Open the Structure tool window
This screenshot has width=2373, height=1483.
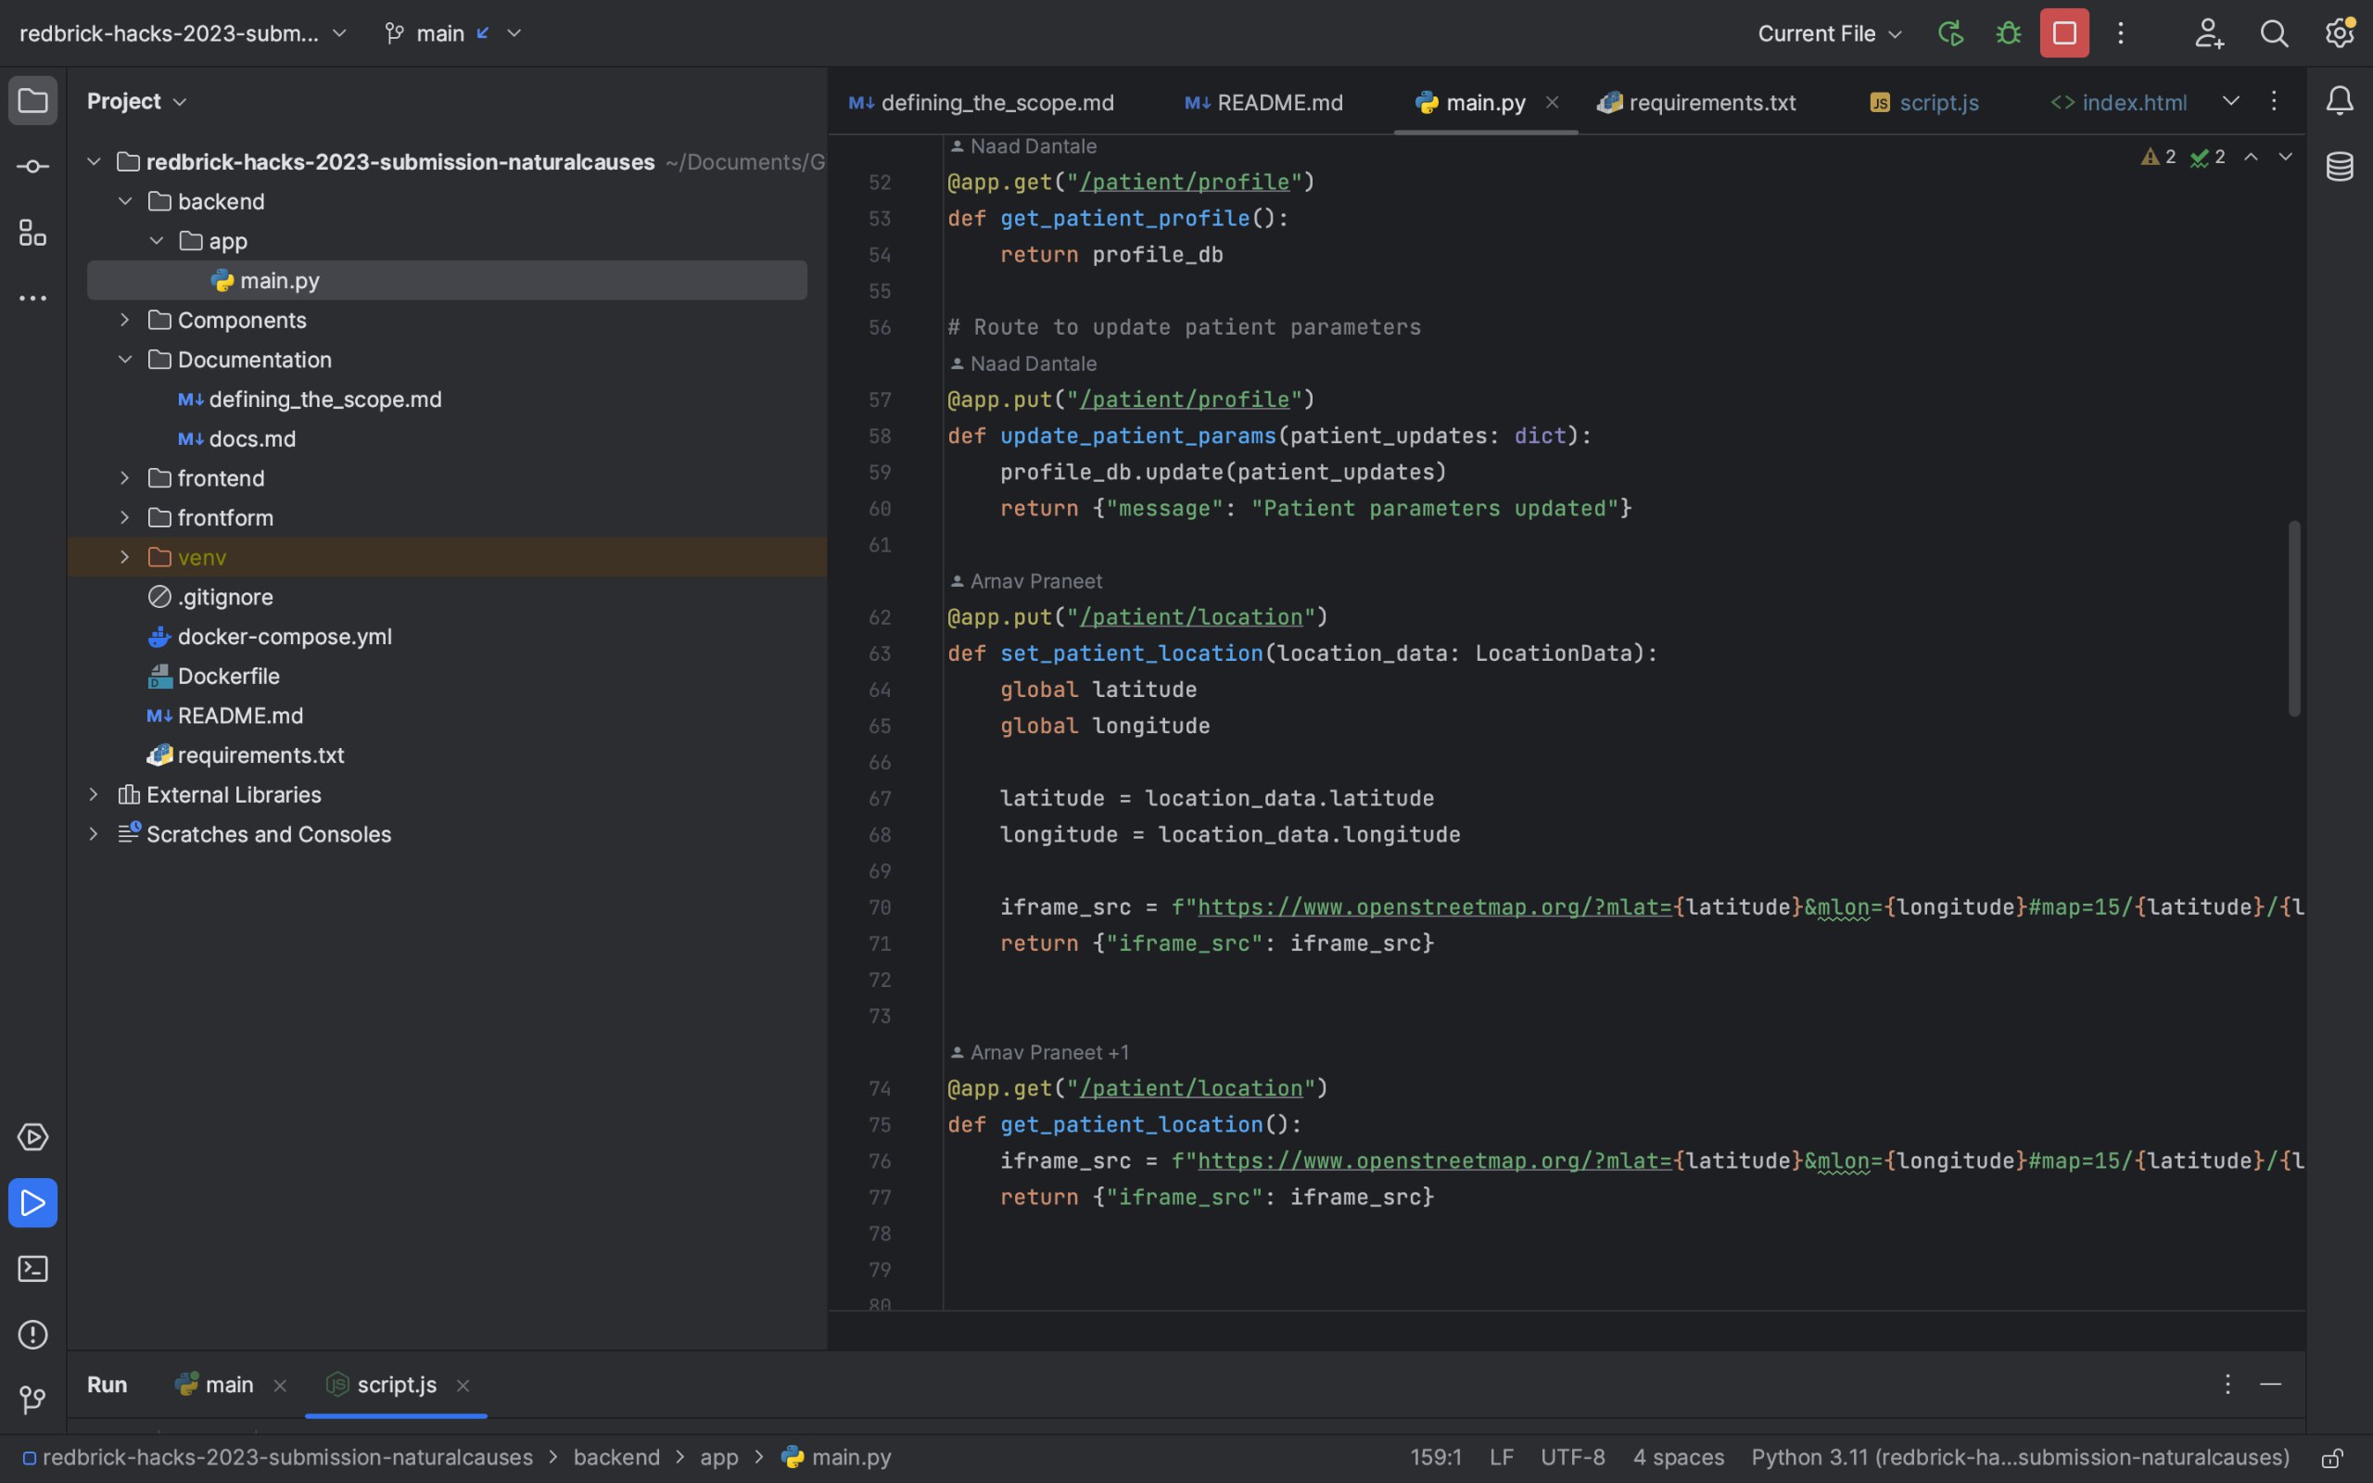pos(32,233)
